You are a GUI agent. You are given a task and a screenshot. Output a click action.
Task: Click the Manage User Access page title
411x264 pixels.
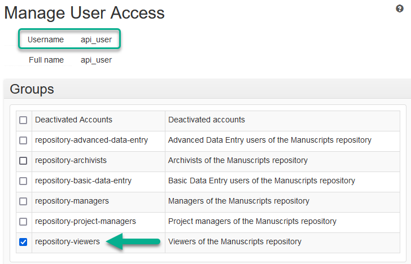85,12
